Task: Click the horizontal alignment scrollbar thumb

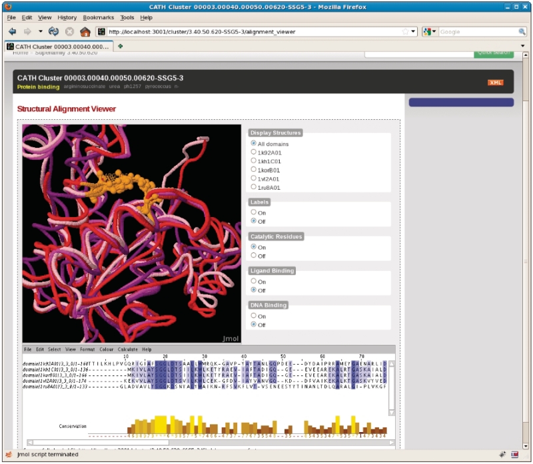Action: point(101,443)
